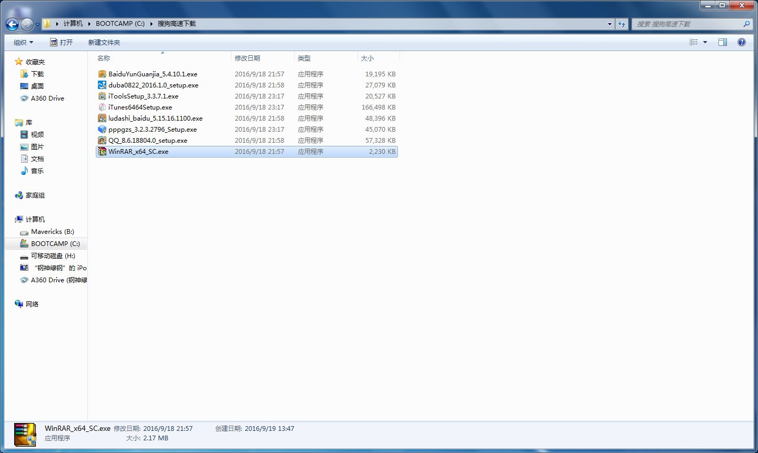
Task: Open 收藏夹 in the navigation pane
Action: [x=35, y=62]
